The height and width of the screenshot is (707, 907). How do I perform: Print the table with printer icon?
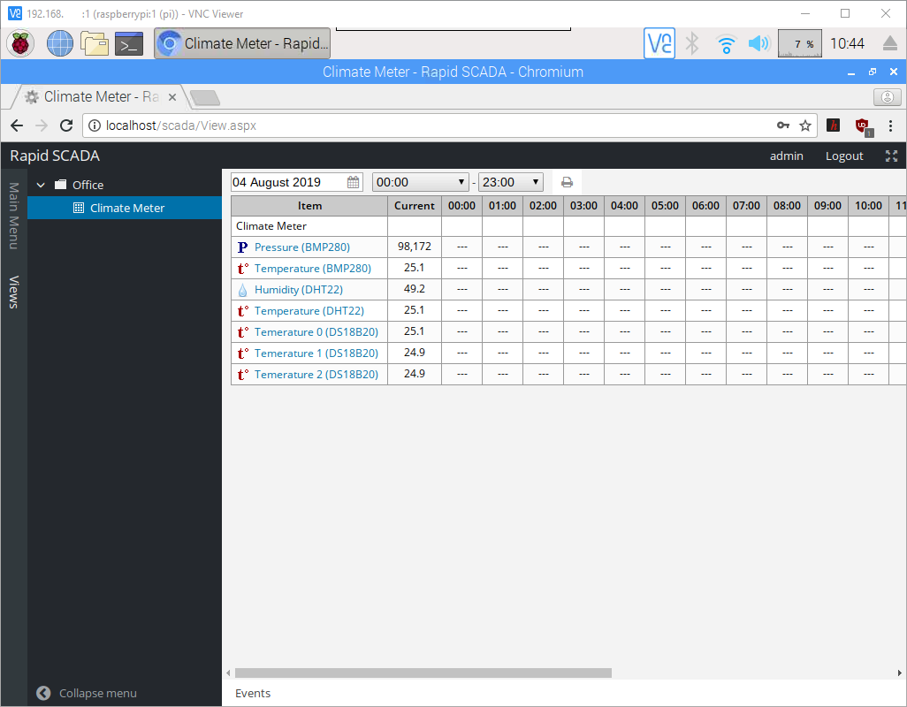coord(567,182)
